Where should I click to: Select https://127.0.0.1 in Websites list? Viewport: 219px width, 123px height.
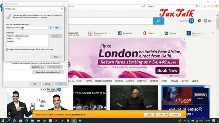(x=14, y=39)
